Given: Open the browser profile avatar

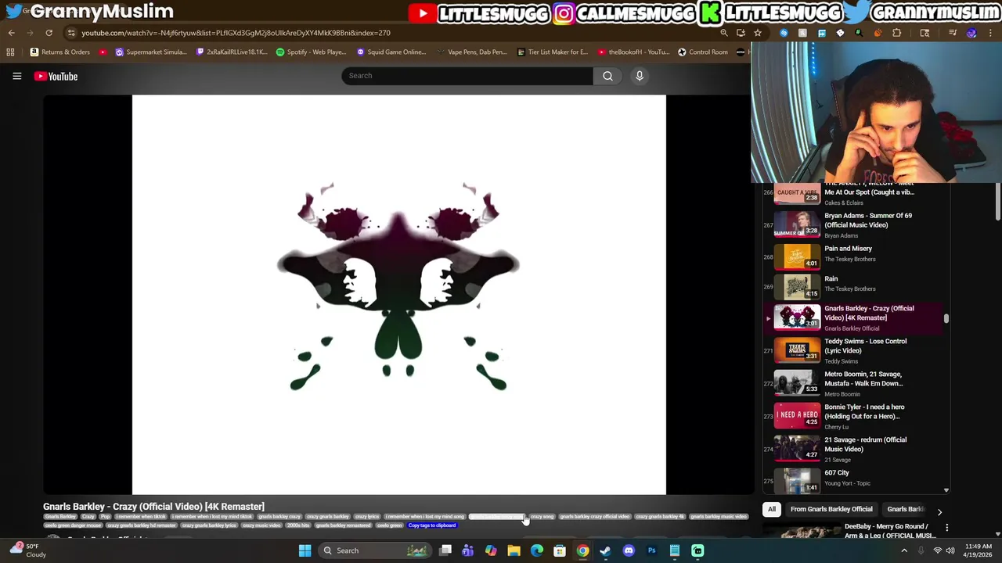Looking at the screenshot, I should [x=971, y=33].
